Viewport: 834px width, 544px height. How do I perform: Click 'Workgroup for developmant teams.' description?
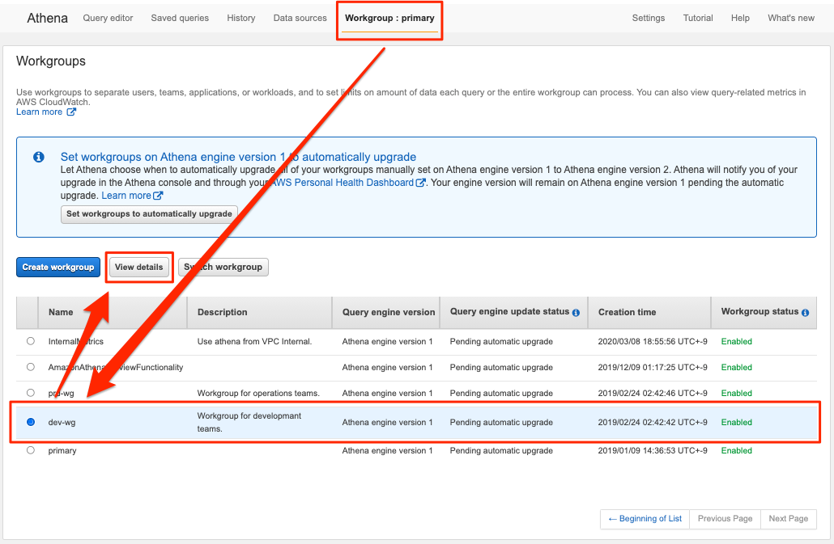(249, 422)
